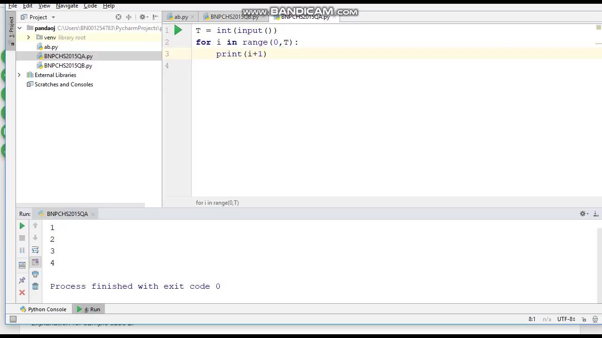Switch to the ab.py editor tab
Image resolution: width=602 pixels, height=338 pixels.
point(181,17)
